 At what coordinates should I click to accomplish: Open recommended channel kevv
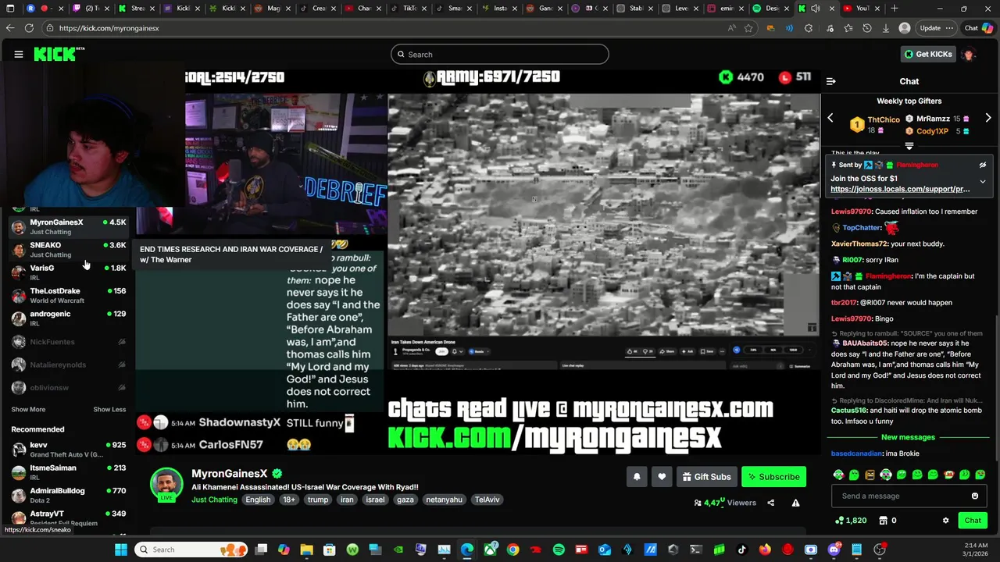coord(69,449)
